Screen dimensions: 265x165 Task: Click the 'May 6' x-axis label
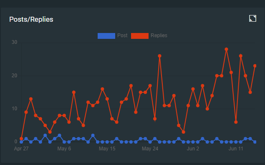coord(64,149)
